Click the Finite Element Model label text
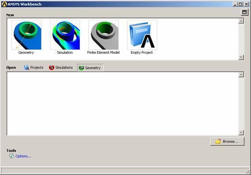The height and width of the screenshot is (175, 251). tap(103, 52)
